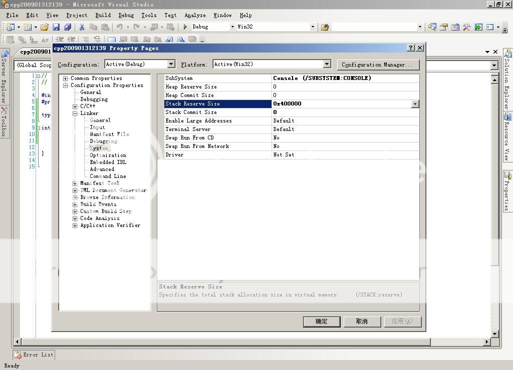Expand the Common Properties tree node
This screenshot has height=370, width=513.
click(66, 78)
